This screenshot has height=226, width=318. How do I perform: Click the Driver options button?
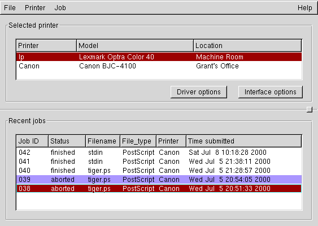(x=199, y=92)
